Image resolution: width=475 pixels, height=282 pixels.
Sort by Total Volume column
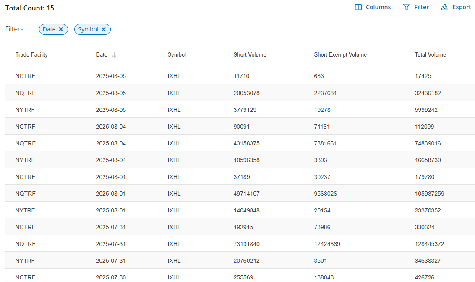(430, 55)
